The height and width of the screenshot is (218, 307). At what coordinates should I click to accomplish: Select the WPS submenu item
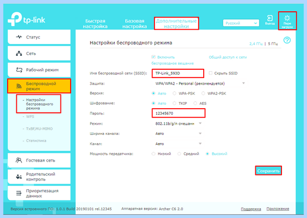[30, 116]
